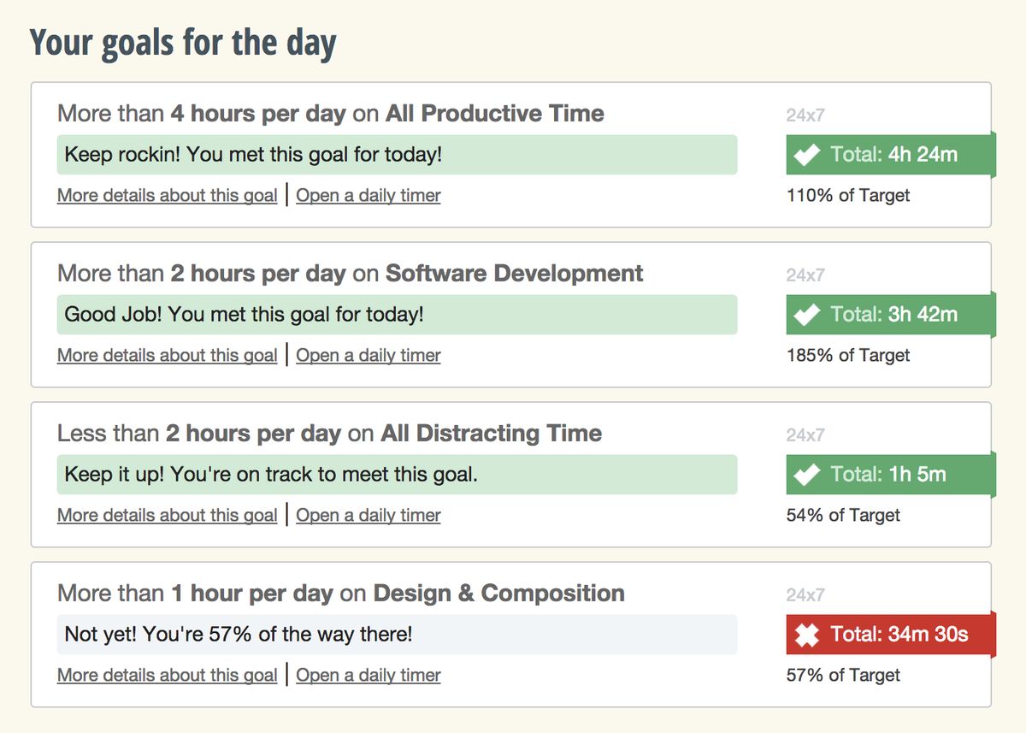Screen dimensions: 1026x733
Task: Click the red 'Total: 34m 30s' badge
Action: pos(890,635)
